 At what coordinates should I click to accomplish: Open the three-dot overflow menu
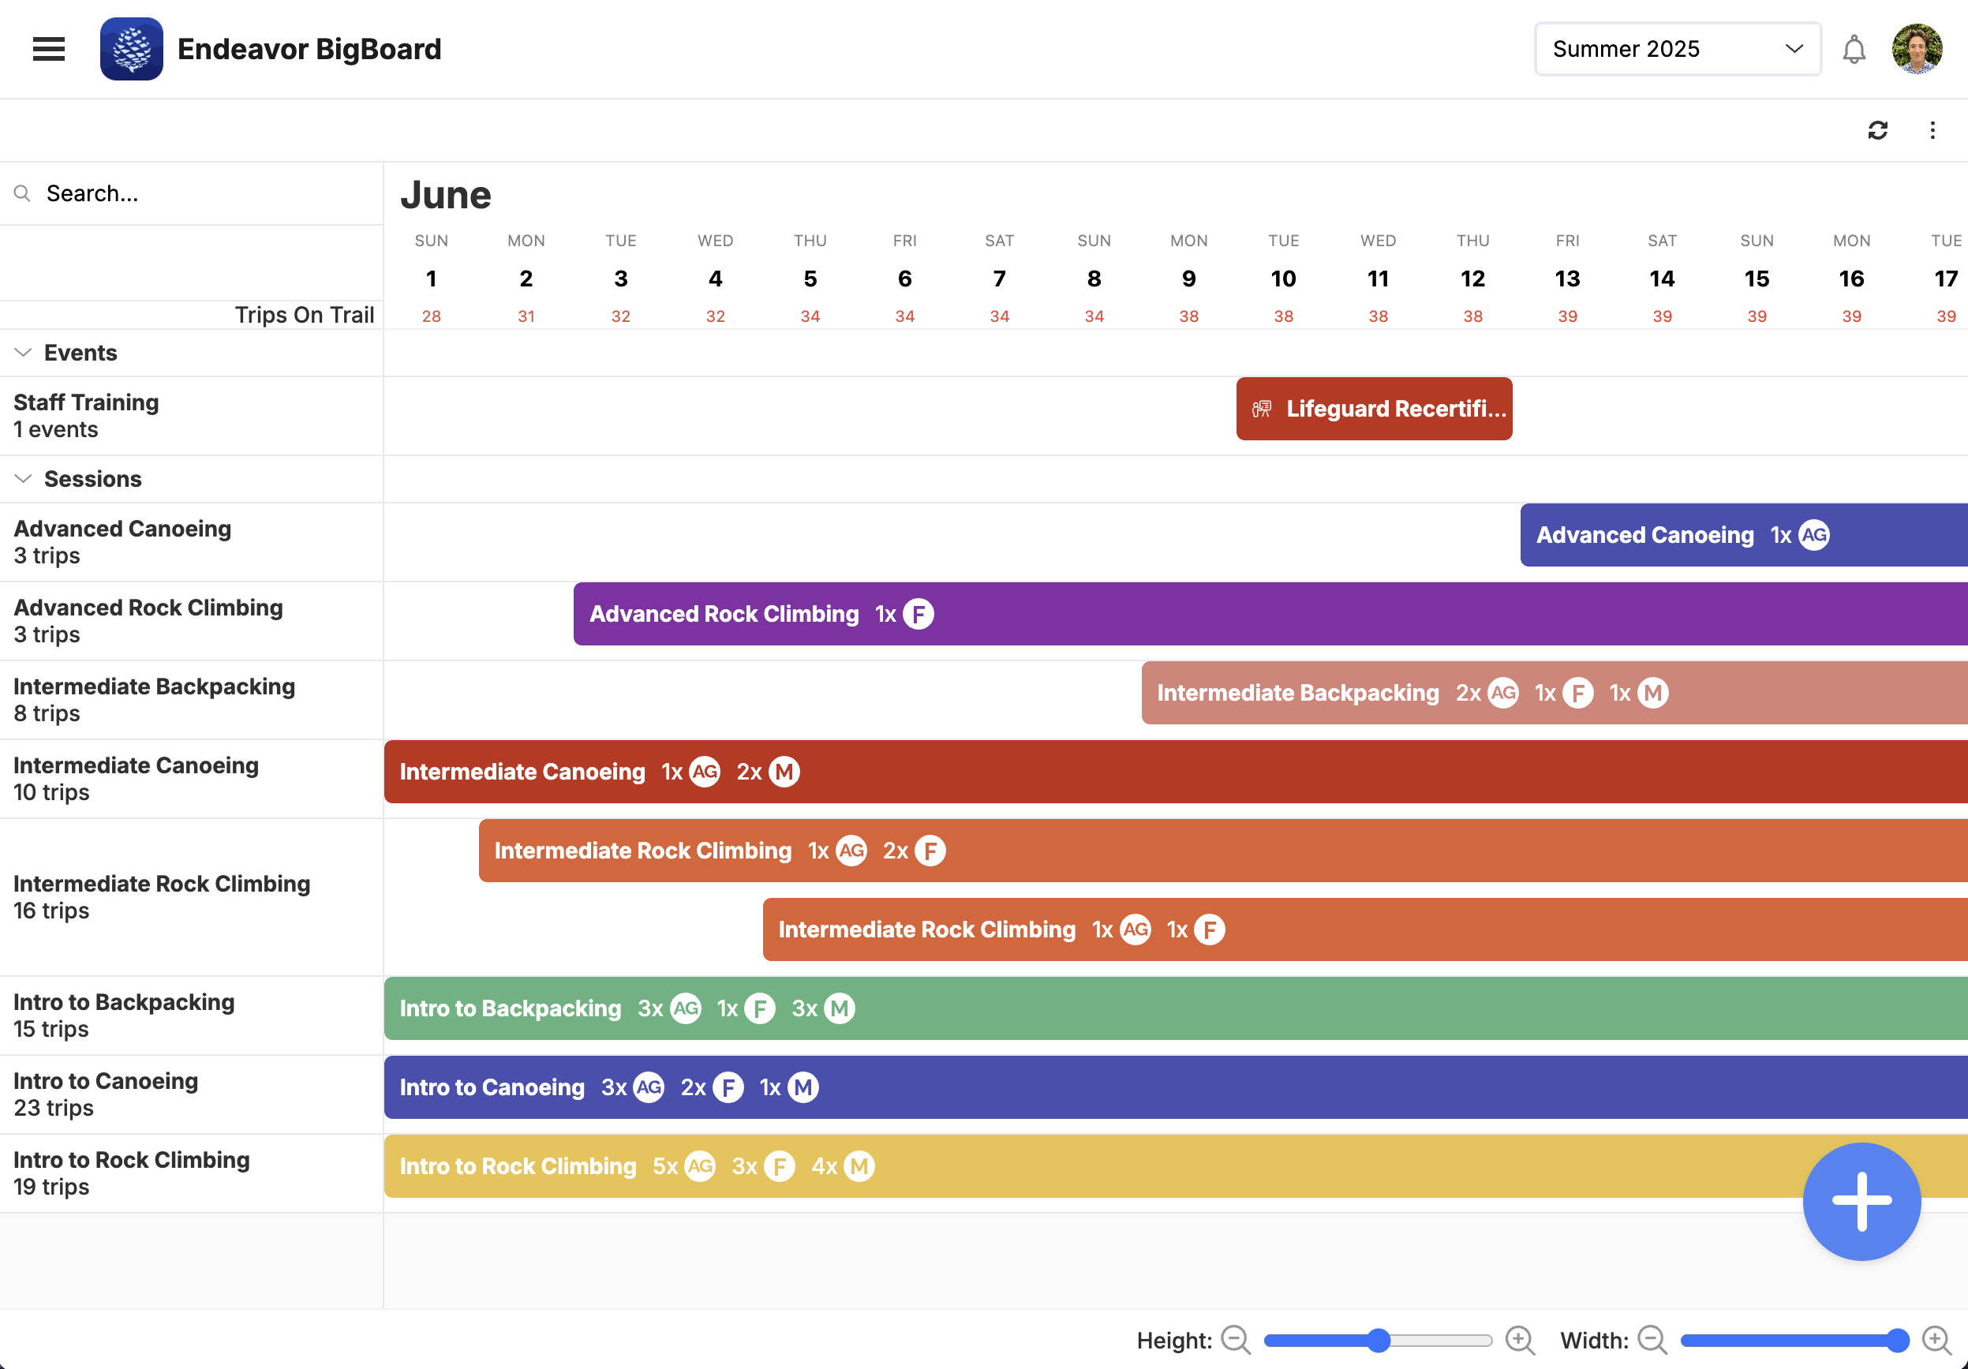[x=1932, y=130]
